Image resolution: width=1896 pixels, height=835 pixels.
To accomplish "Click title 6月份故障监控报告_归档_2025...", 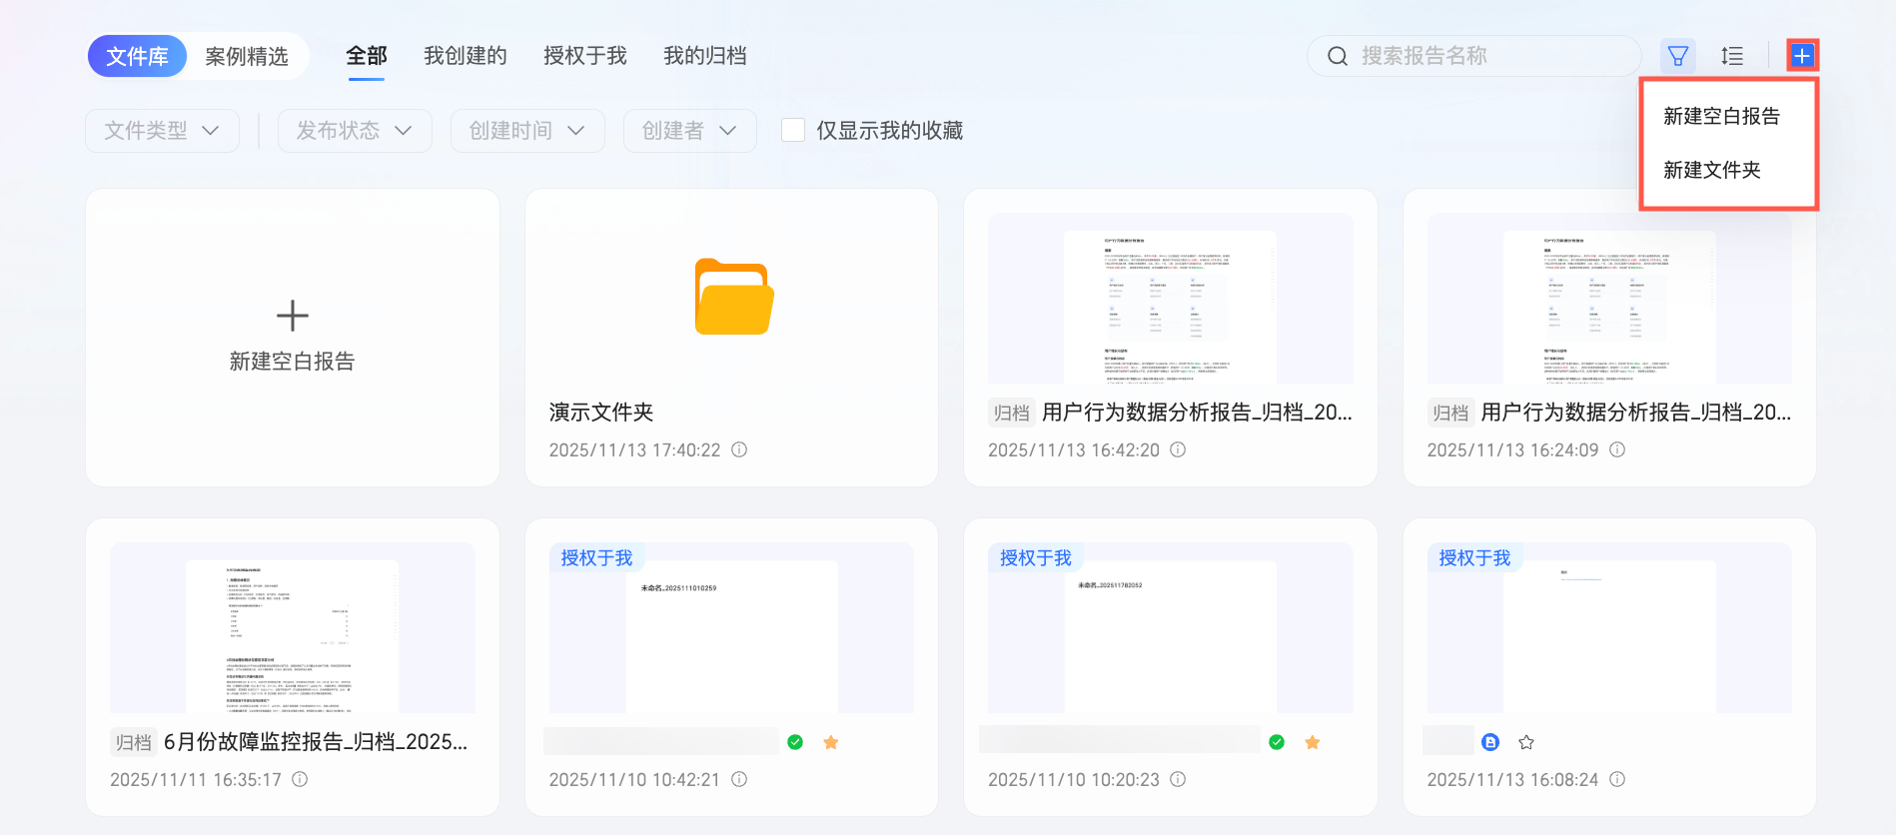I will [x=316, y=742].
